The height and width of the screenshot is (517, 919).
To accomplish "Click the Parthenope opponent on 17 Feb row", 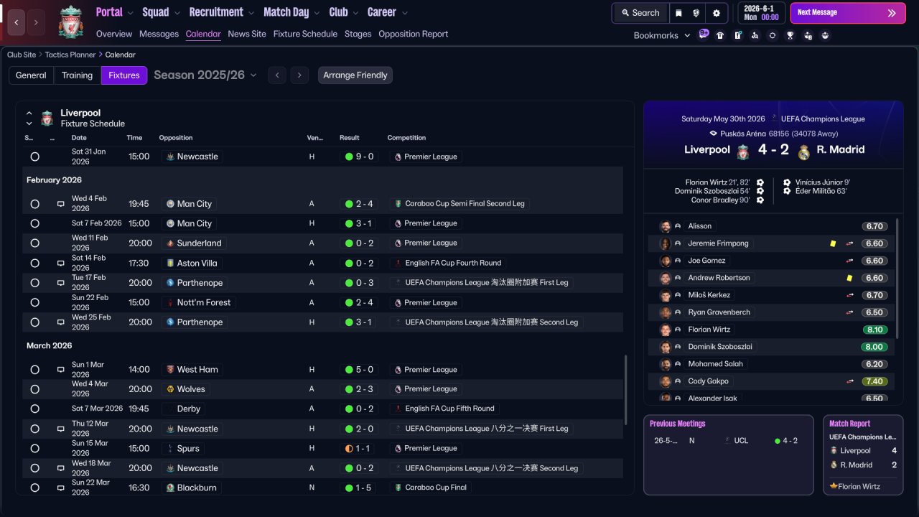I will pos(194,283).
